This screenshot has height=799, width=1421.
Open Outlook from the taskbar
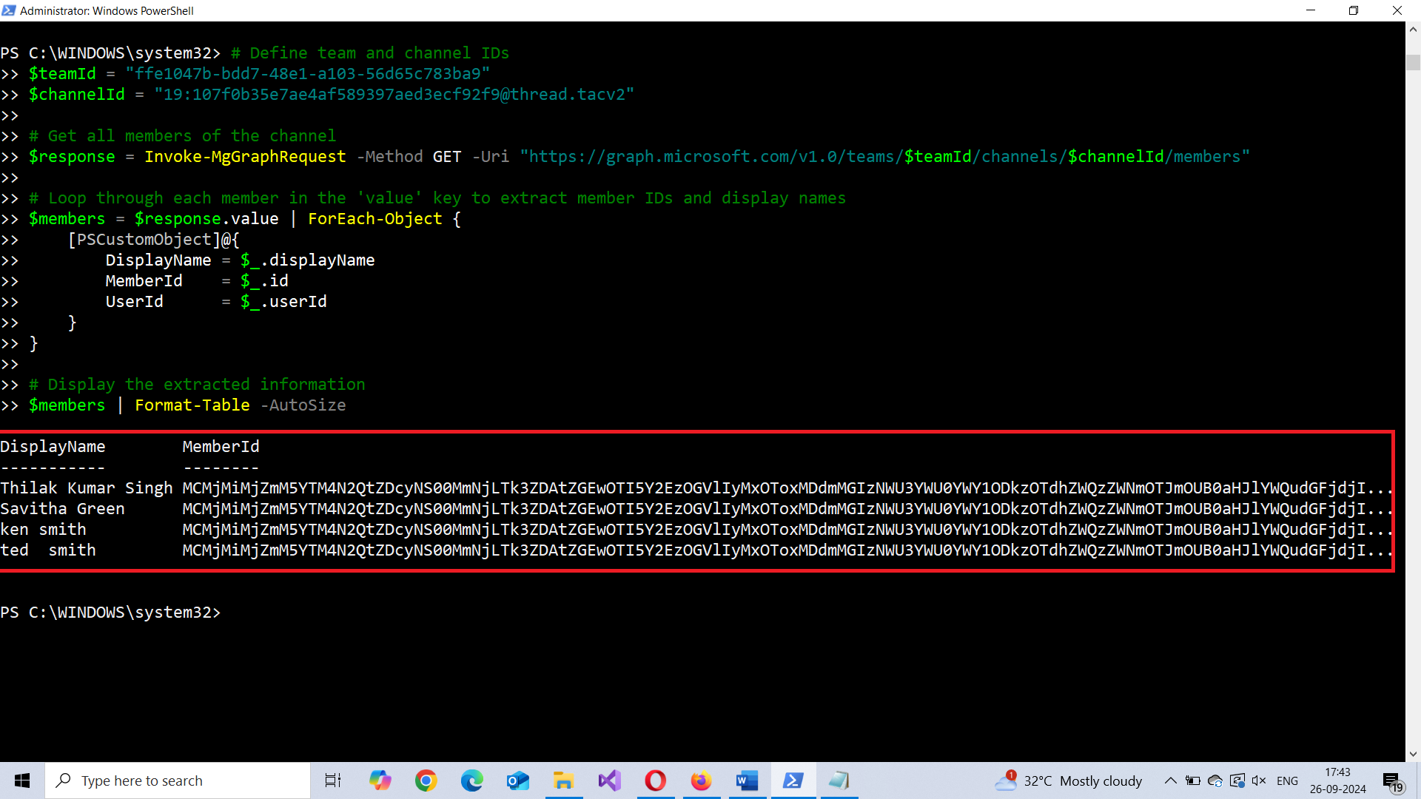coord(518,781)
